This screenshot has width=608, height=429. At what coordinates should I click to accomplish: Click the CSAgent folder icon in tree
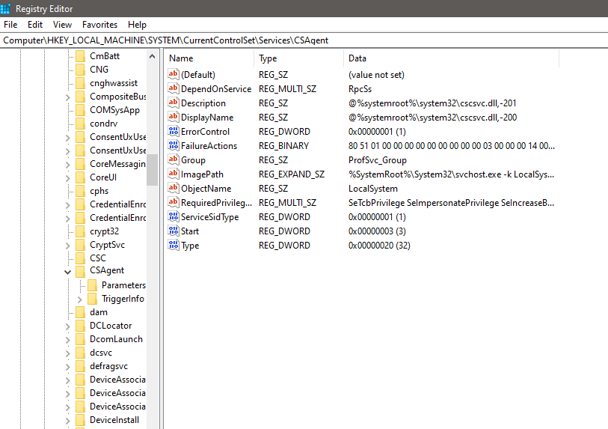(81, 271)
